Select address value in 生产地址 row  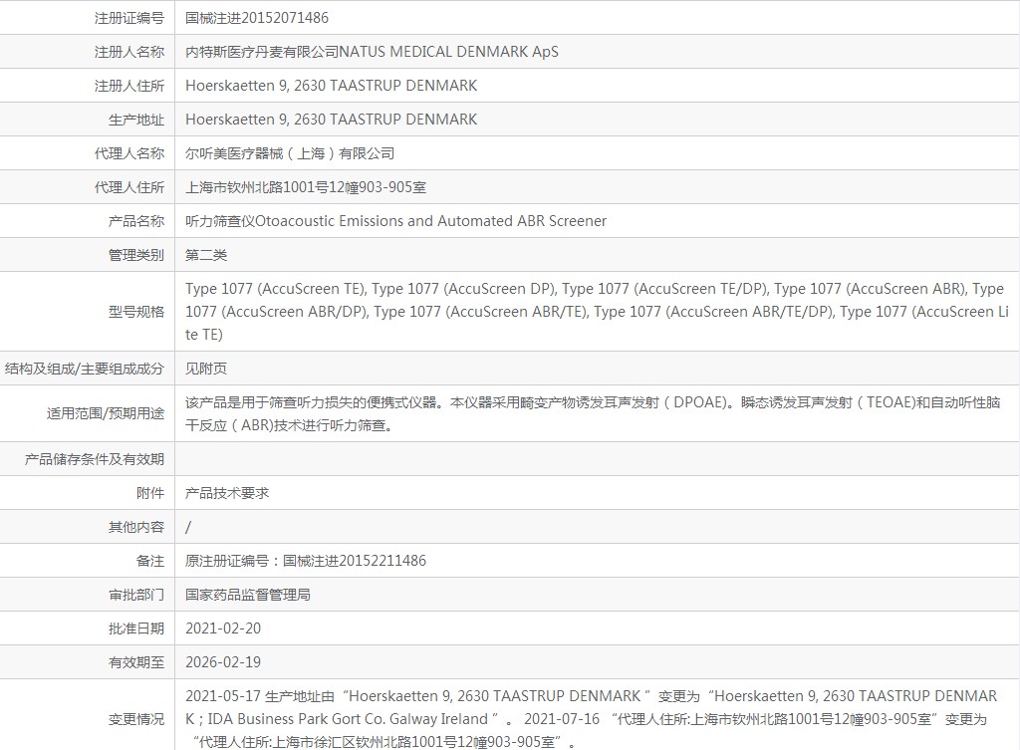pos(331,120)
